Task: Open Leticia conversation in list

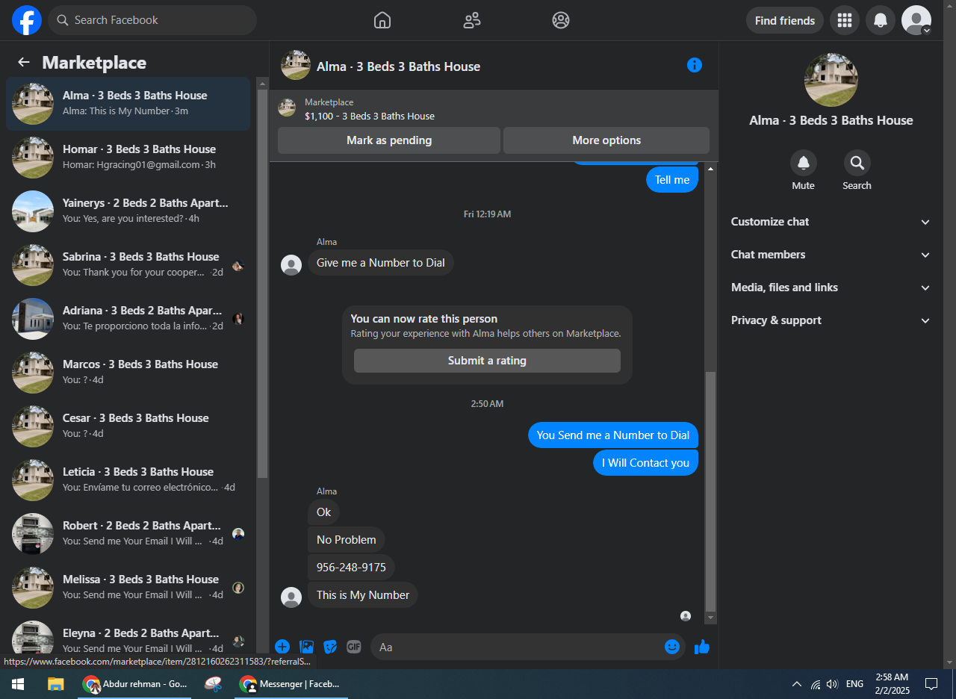Action: 128,480
